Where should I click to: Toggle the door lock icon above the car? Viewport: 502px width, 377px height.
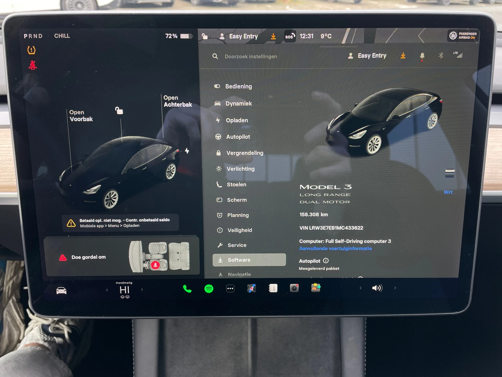click(x=119, y=111)
